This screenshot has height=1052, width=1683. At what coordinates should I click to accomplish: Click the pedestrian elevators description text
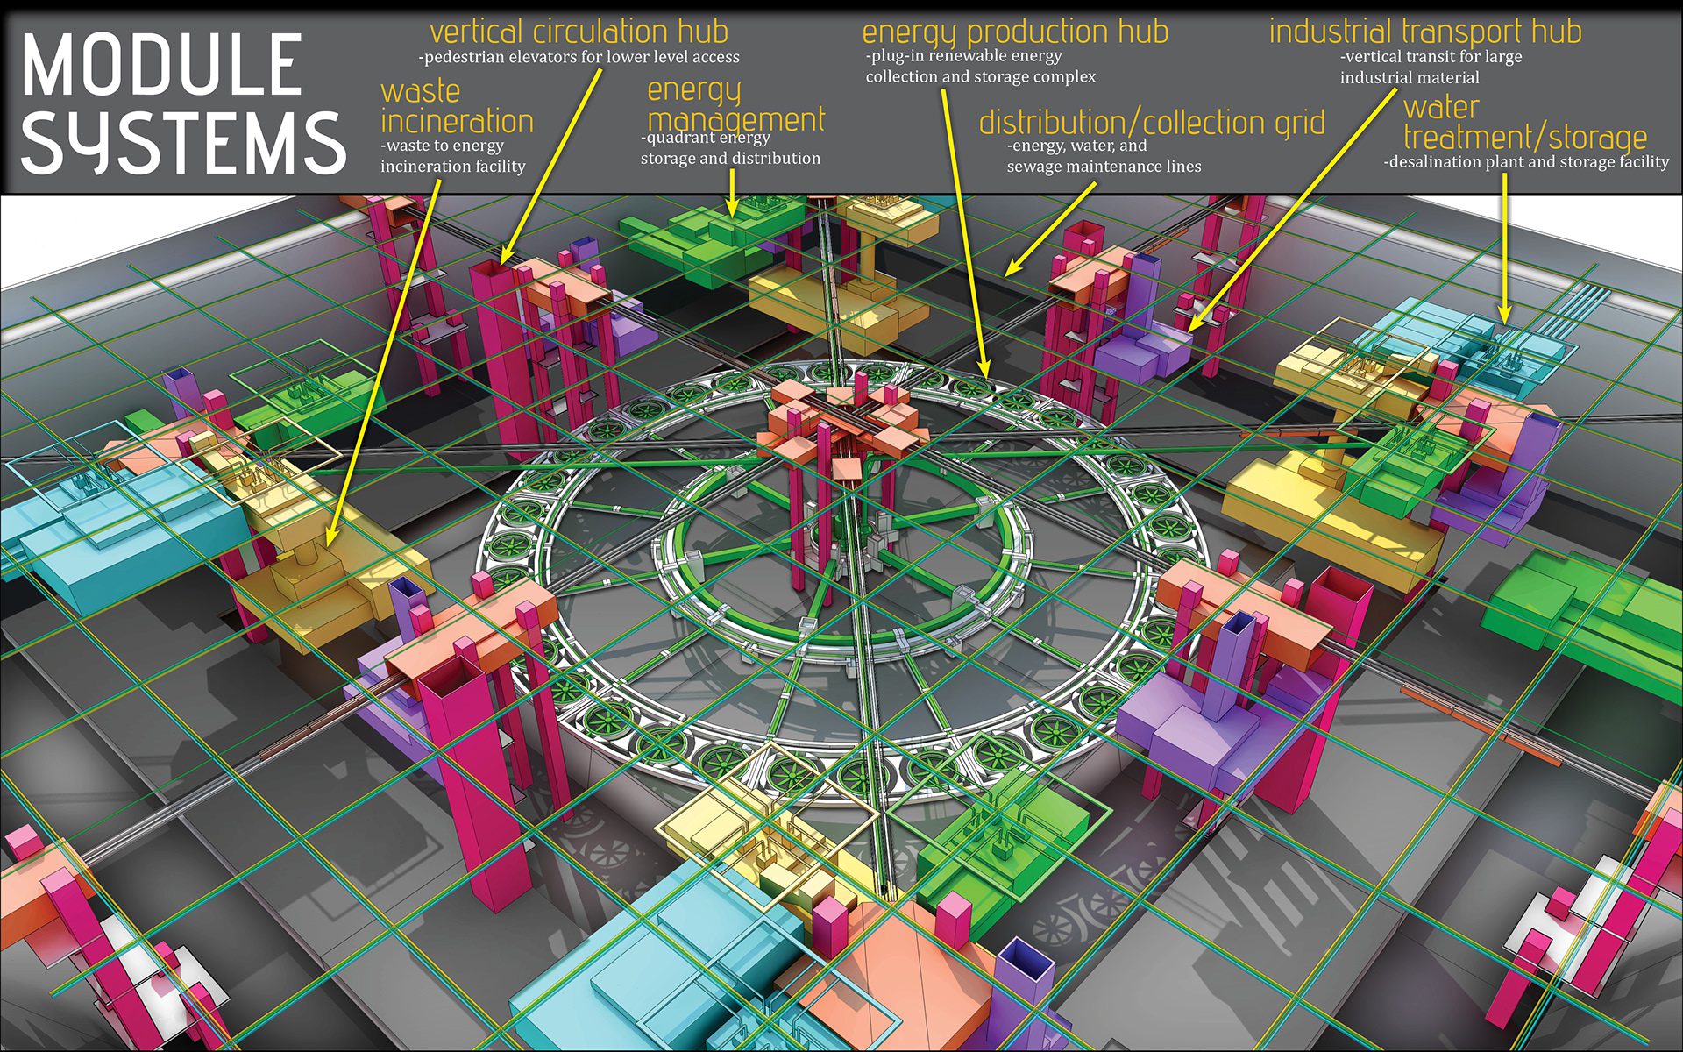[579, 58]
